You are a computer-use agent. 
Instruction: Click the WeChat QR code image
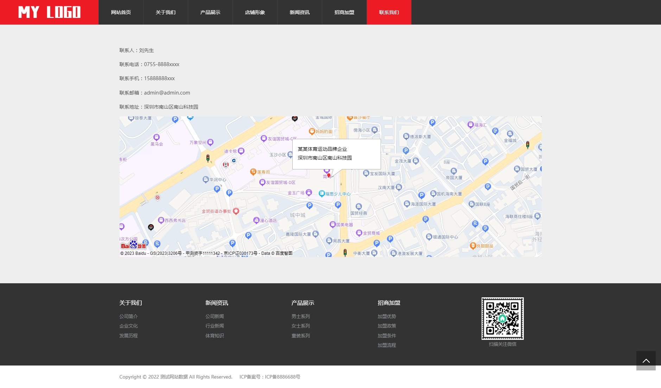(x=502, y=318)
